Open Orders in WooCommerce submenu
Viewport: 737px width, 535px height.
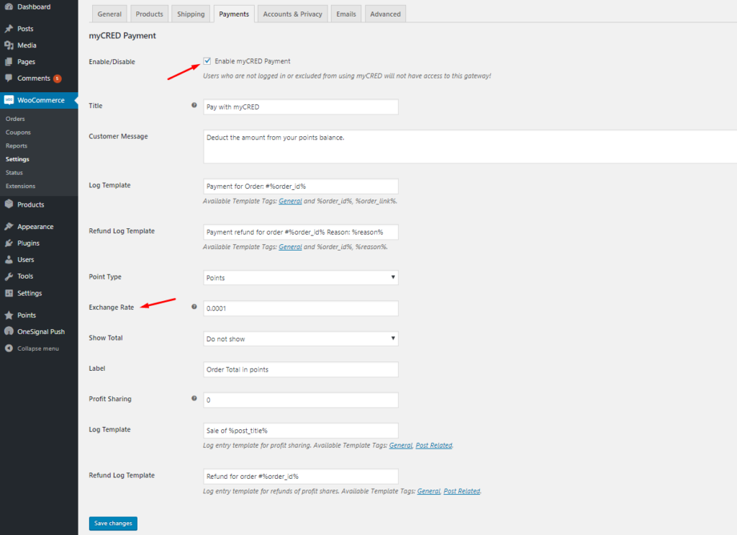[x=15, y=119]
